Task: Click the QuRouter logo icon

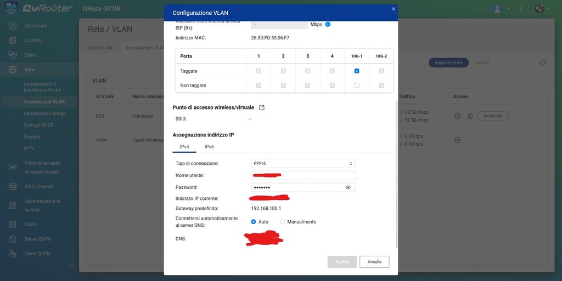Action: coord(11,8)
